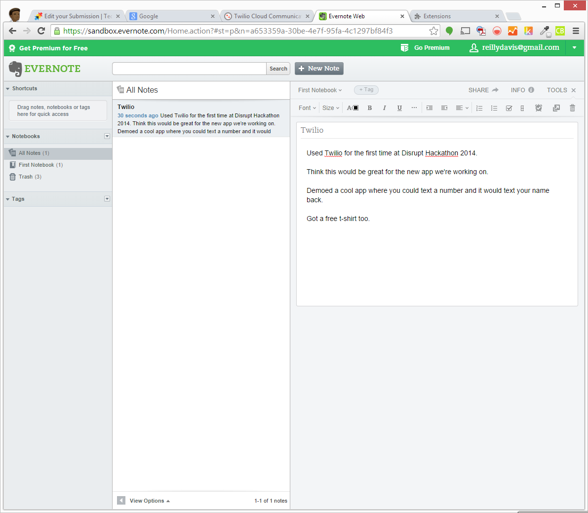The width and height of the screenshot is (588, 513).
Task: Click the green Evernote clipper extension icon
Action: point(449,31)
